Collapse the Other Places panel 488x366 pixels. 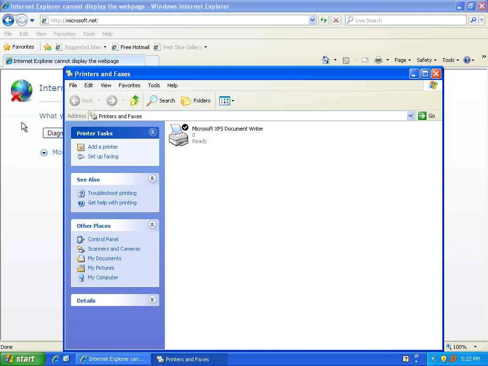click(x=152, y=225)
